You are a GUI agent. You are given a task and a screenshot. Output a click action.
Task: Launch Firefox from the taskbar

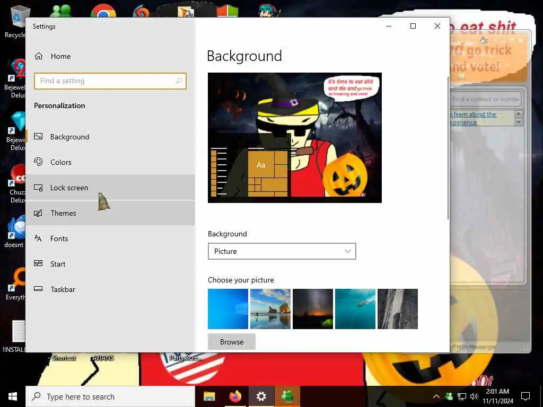235,396
